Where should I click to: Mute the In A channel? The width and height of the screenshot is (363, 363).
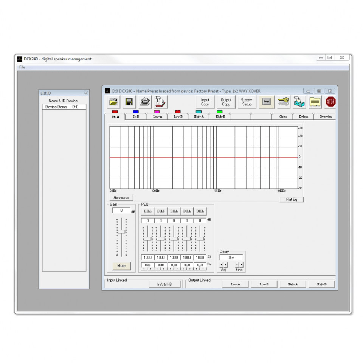pos(121,266)
